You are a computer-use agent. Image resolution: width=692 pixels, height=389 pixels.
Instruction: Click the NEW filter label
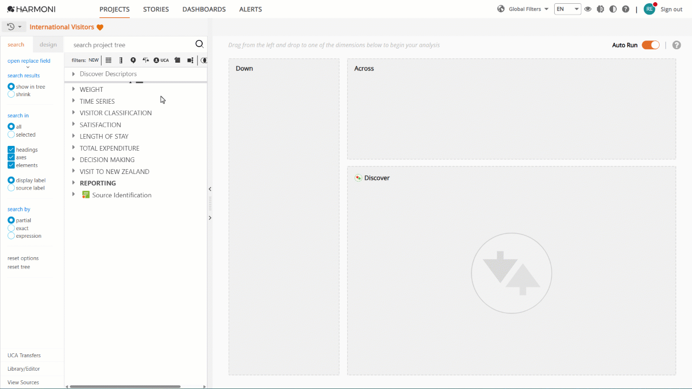[94, 61]
